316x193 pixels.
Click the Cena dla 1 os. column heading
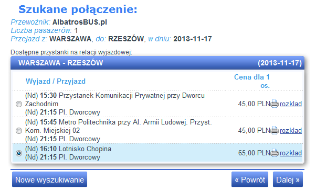[x=252, y=82]
